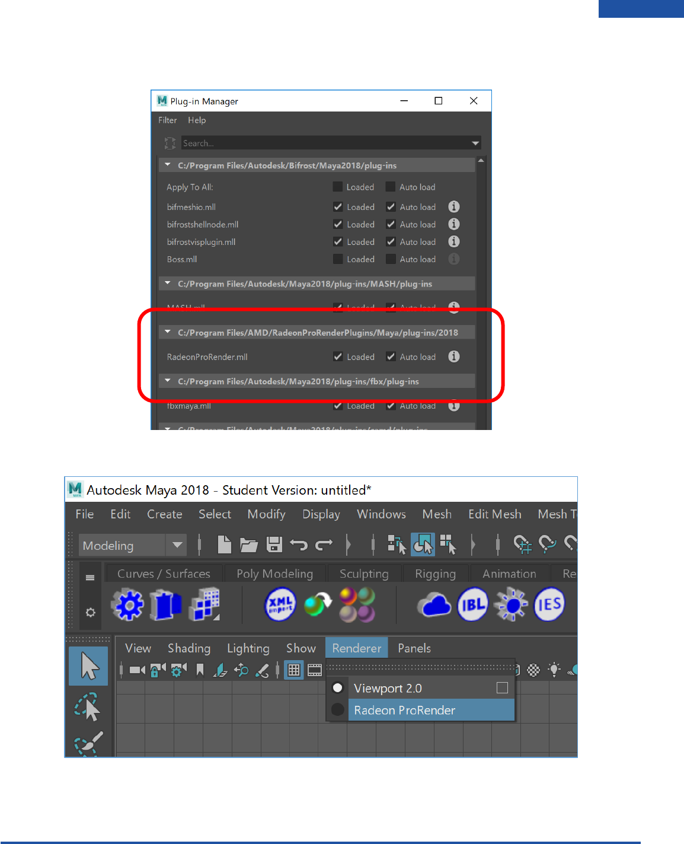This screenshot has width=684, height=844.
Task: Click the Save Scene floppy icon
Action: coord(274,544)
